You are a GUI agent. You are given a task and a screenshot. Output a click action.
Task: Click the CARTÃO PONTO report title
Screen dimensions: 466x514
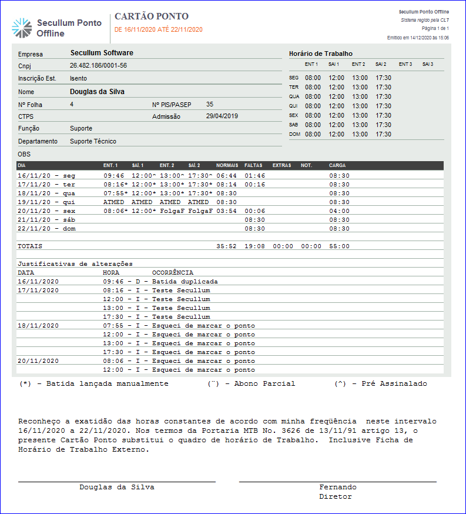[x=152, y=16]
